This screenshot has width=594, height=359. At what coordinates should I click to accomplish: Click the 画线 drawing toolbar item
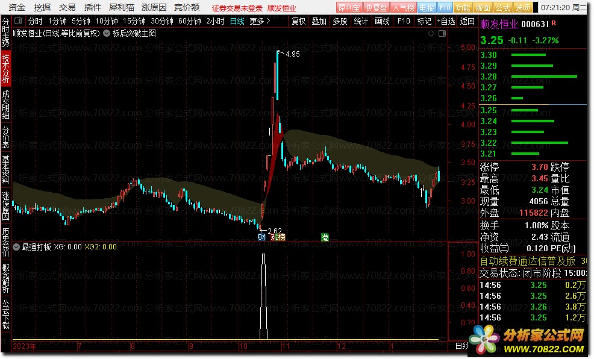click(x=382, y=21)
